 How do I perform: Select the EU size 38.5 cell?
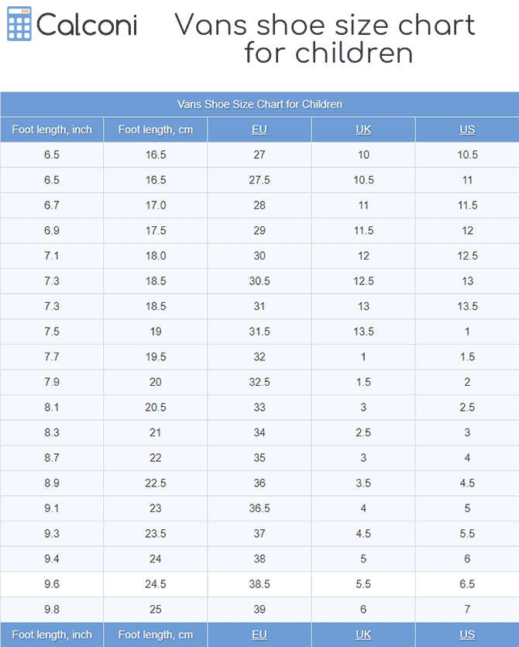(259, 584)
